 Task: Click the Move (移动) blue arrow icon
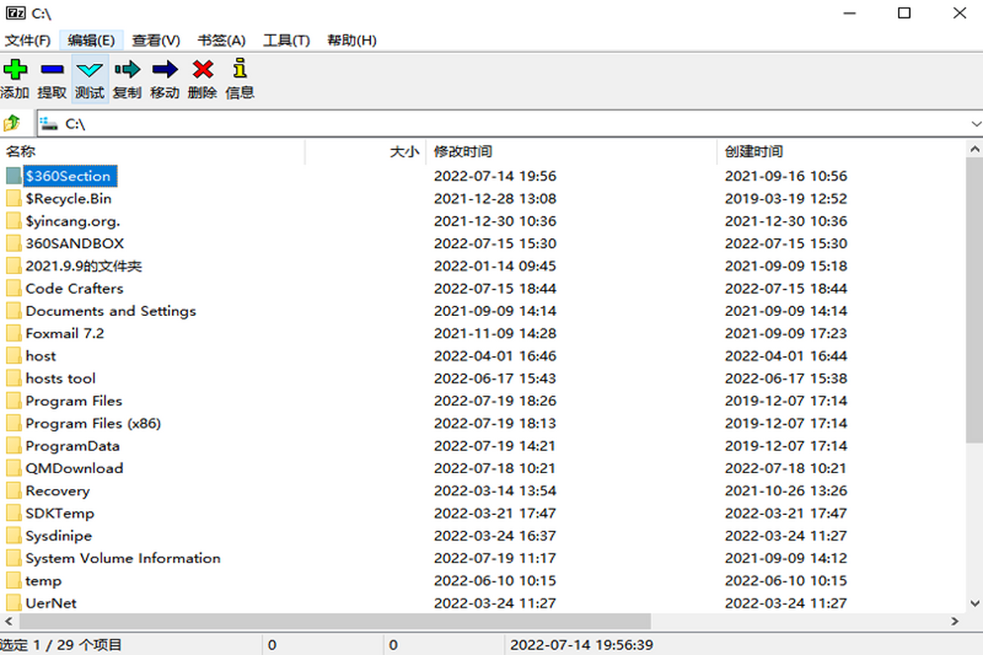165,70
